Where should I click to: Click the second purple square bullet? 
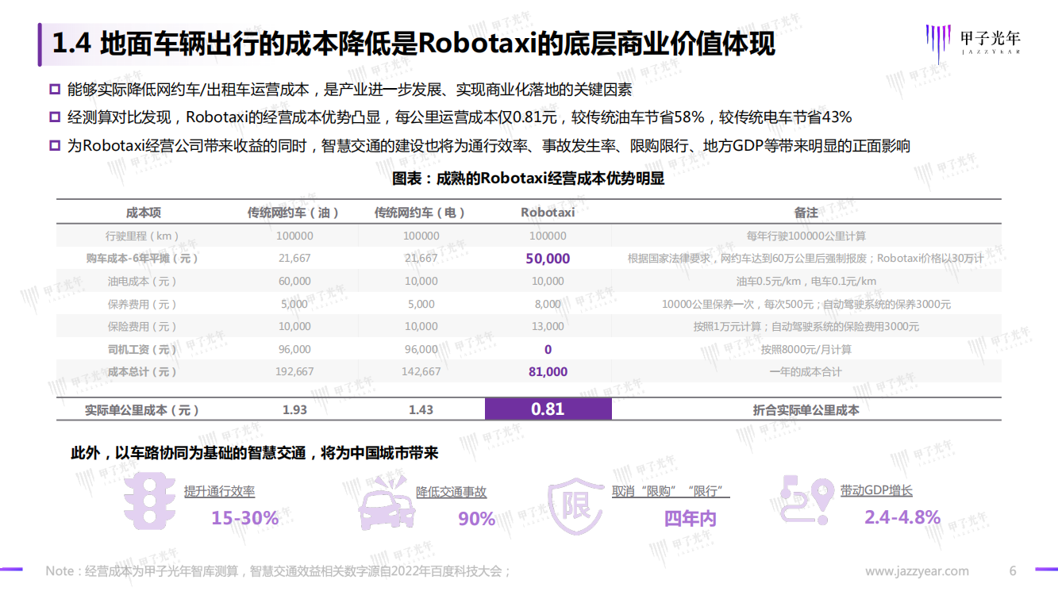coord(55,117)
